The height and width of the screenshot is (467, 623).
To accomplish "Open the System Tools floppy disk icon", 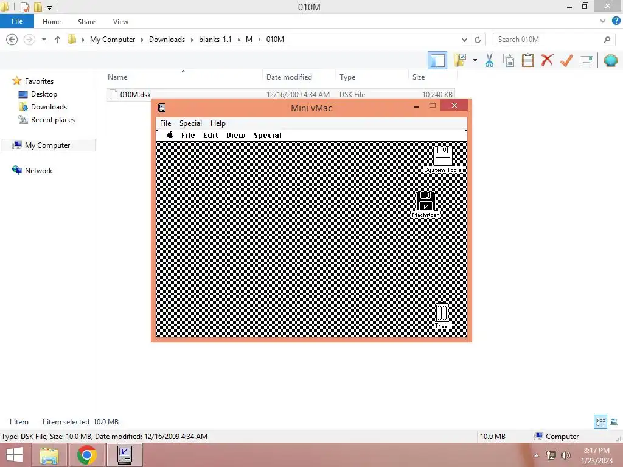I will [443, 156].
